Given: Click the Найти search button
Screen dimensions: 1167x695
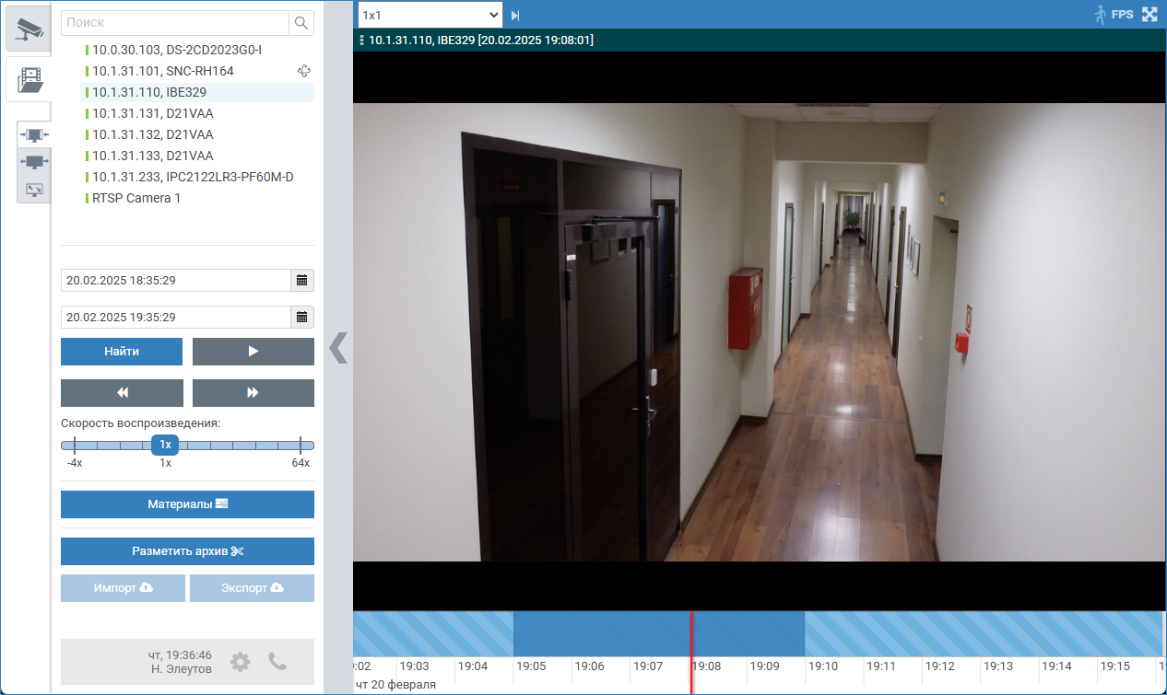Looking at the screenshot, I should click(x=122, y=352).
